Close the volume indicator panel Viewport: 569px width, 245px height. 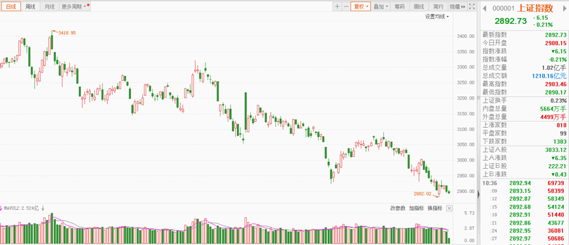click(x=449, y=208)
